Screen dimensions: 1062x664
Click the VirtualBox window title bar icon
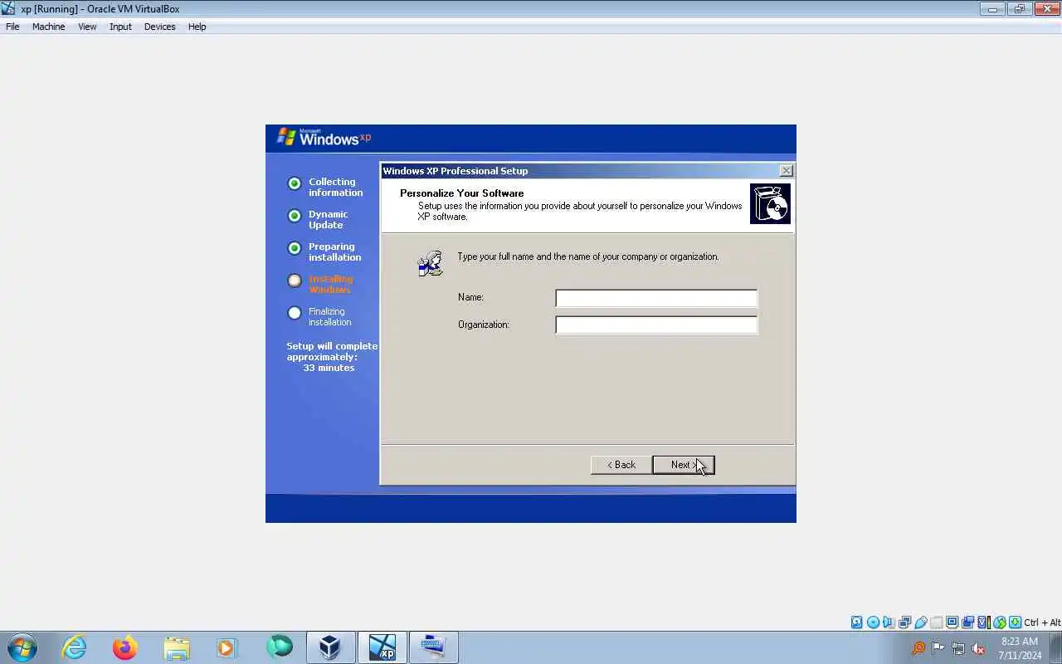(x=9, y=9)
